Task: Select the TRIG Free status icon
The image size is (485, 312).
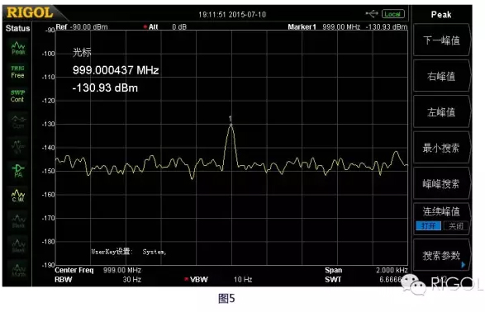Action: pyautogui.click(x=17, y=72)
